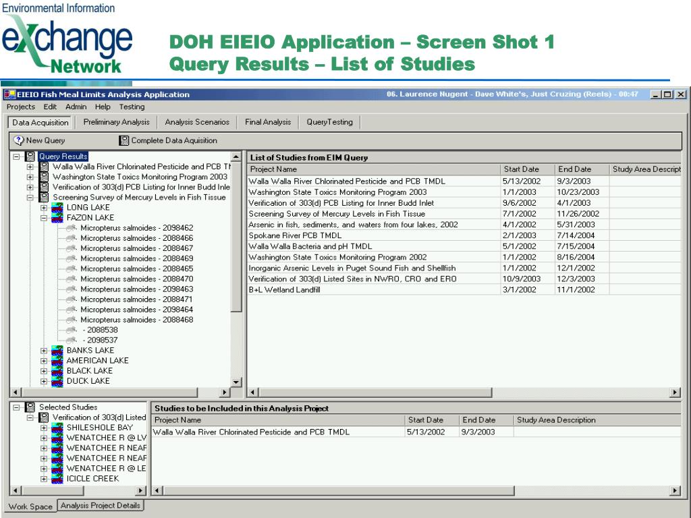Screen dimensions: 691x518
Task: Open the QueryTesting tab
Action: (x=329, y=122)
